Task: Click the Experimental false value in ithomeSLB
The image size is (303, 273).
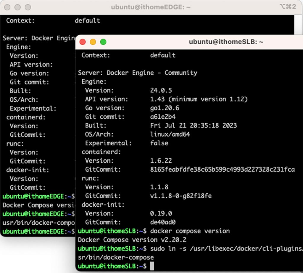Action: 159,143
